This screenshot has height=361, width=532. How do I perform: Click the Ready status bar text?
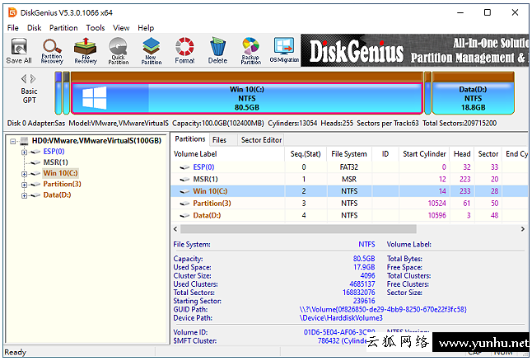(x=16, y=352)
